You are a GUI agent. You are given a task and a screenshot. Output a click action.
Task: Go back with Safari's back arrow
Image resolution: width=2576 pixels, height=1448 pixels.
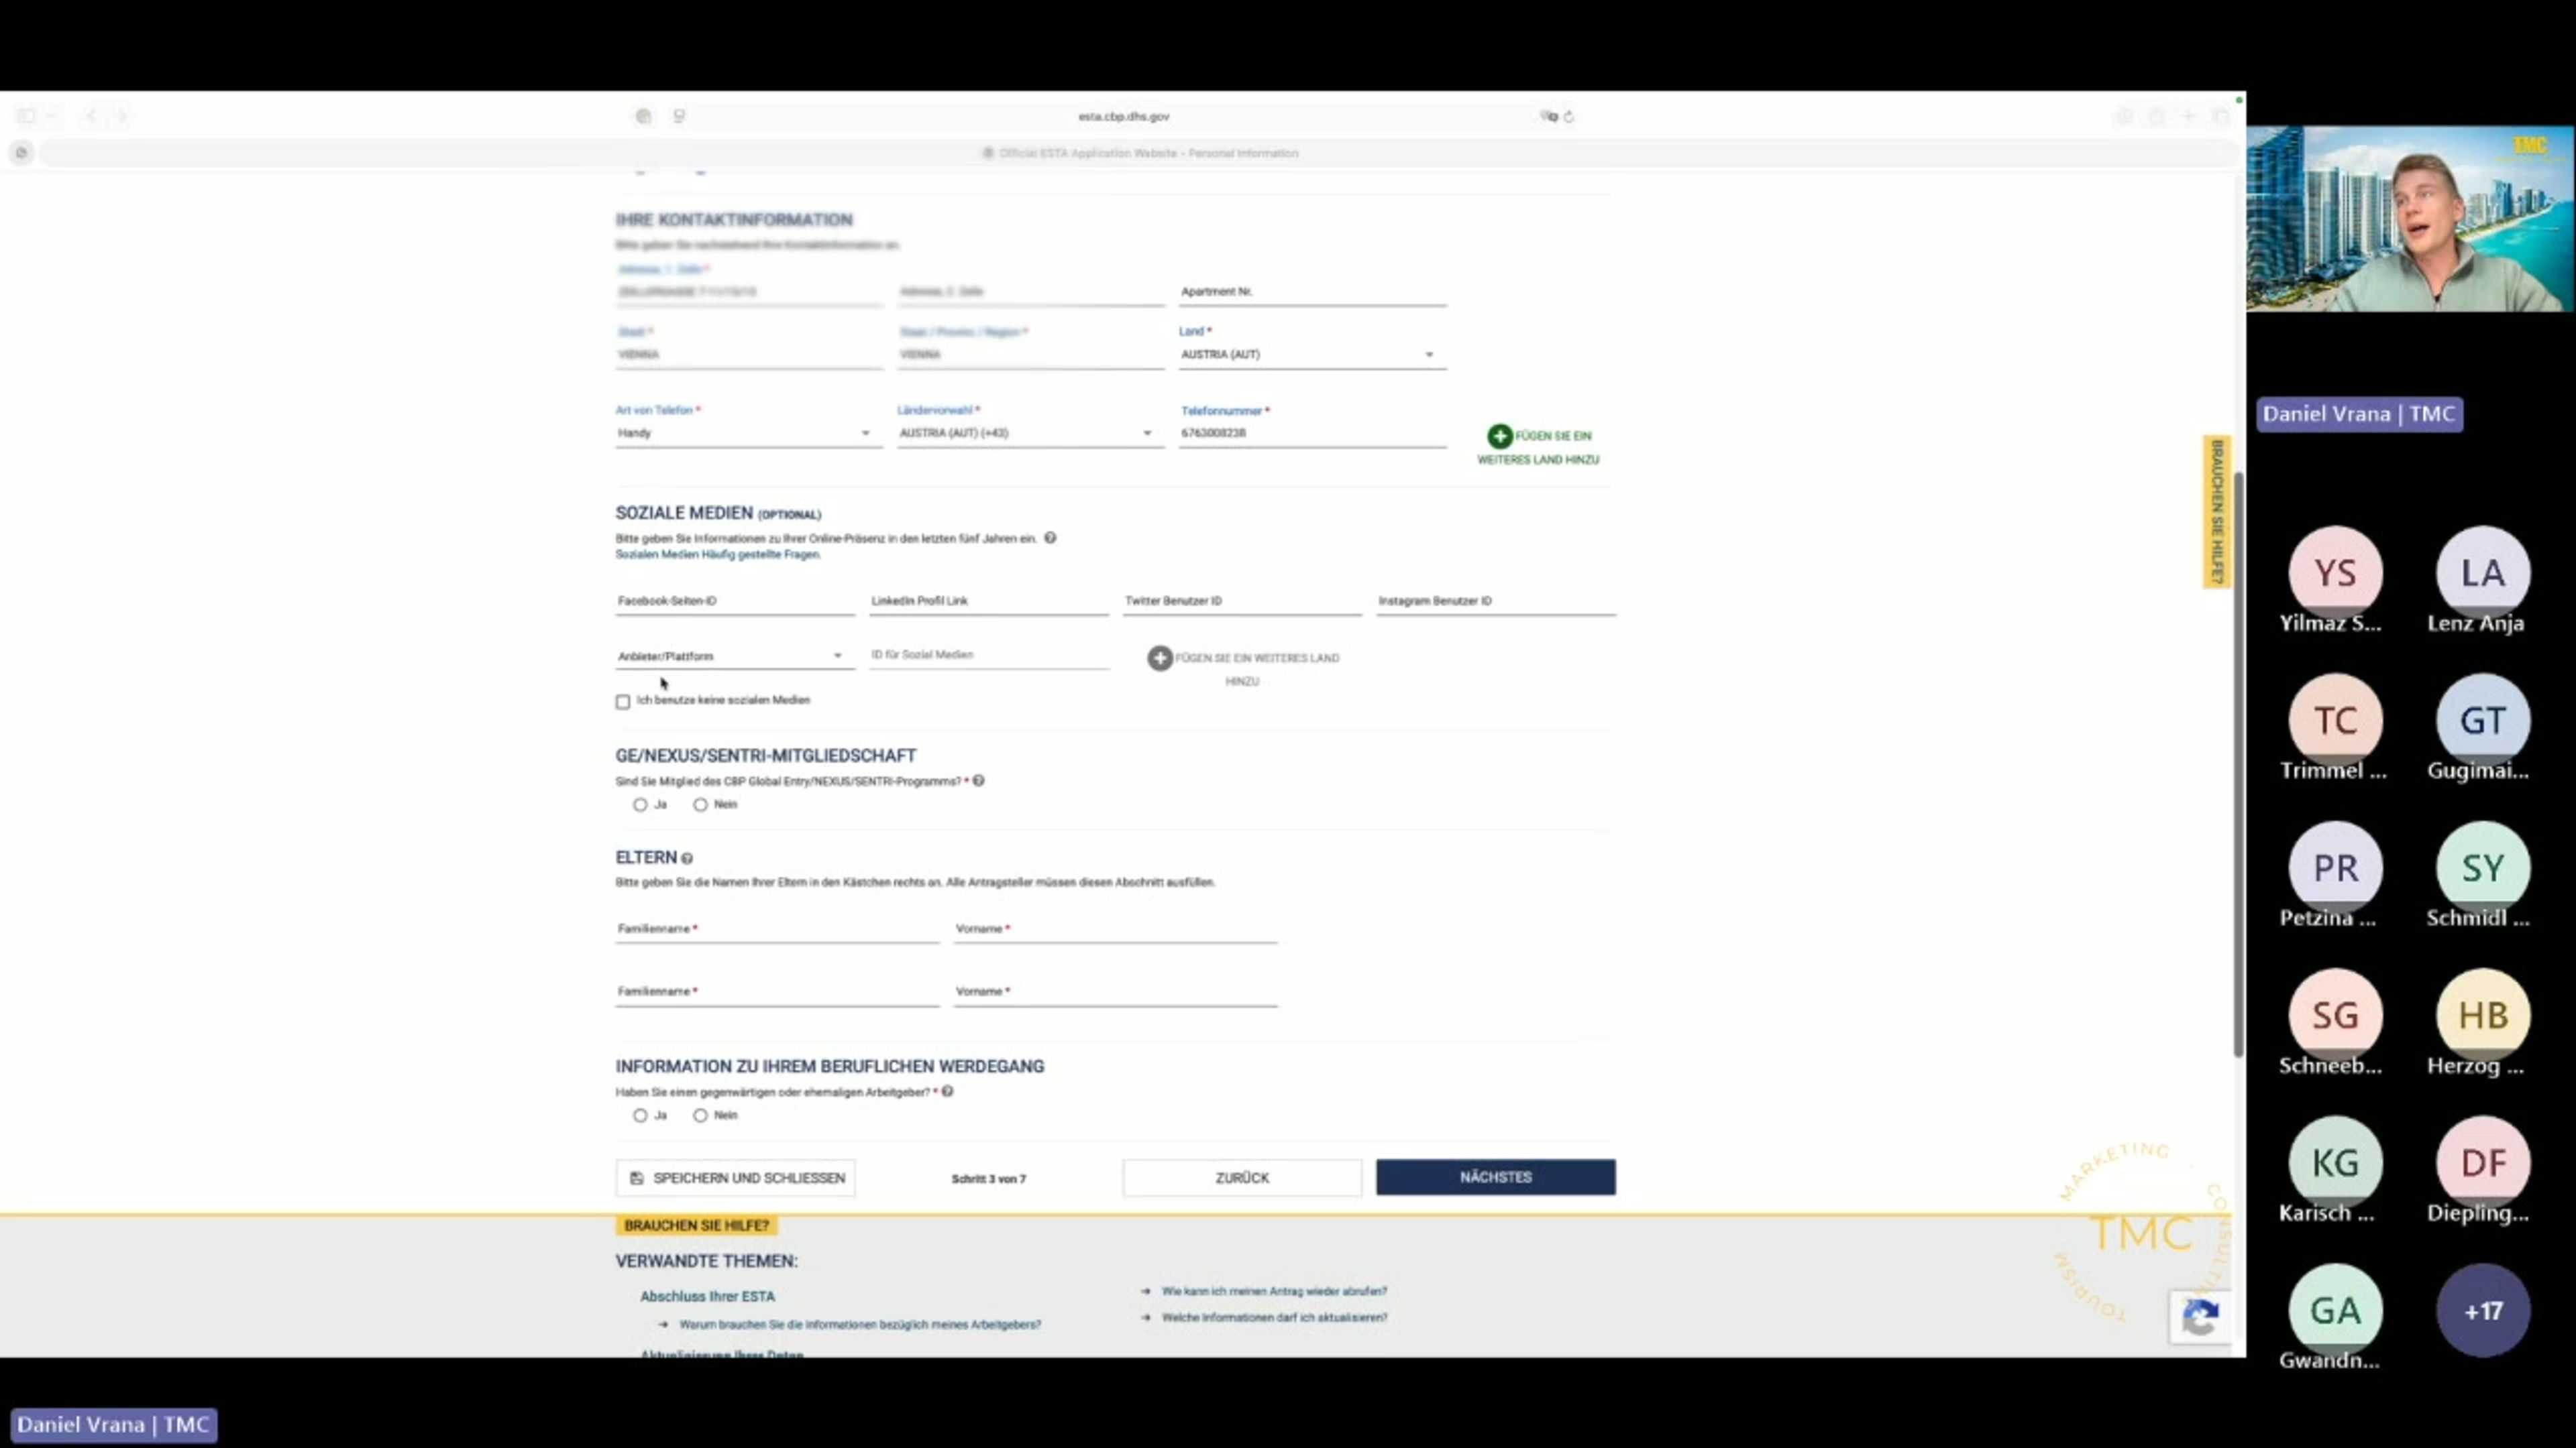coord(91,116)
